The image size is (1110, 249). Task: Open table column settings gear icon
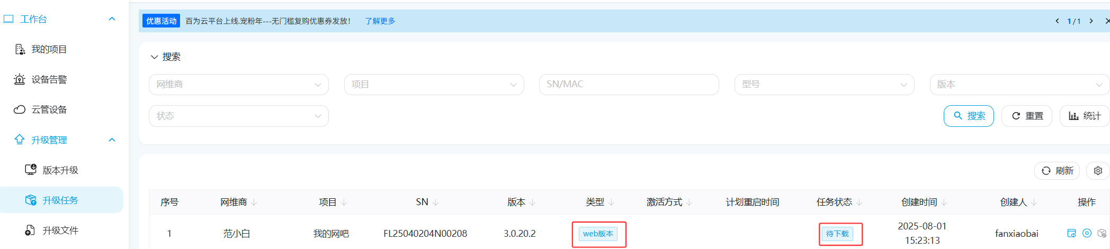tap(1098, 171)
